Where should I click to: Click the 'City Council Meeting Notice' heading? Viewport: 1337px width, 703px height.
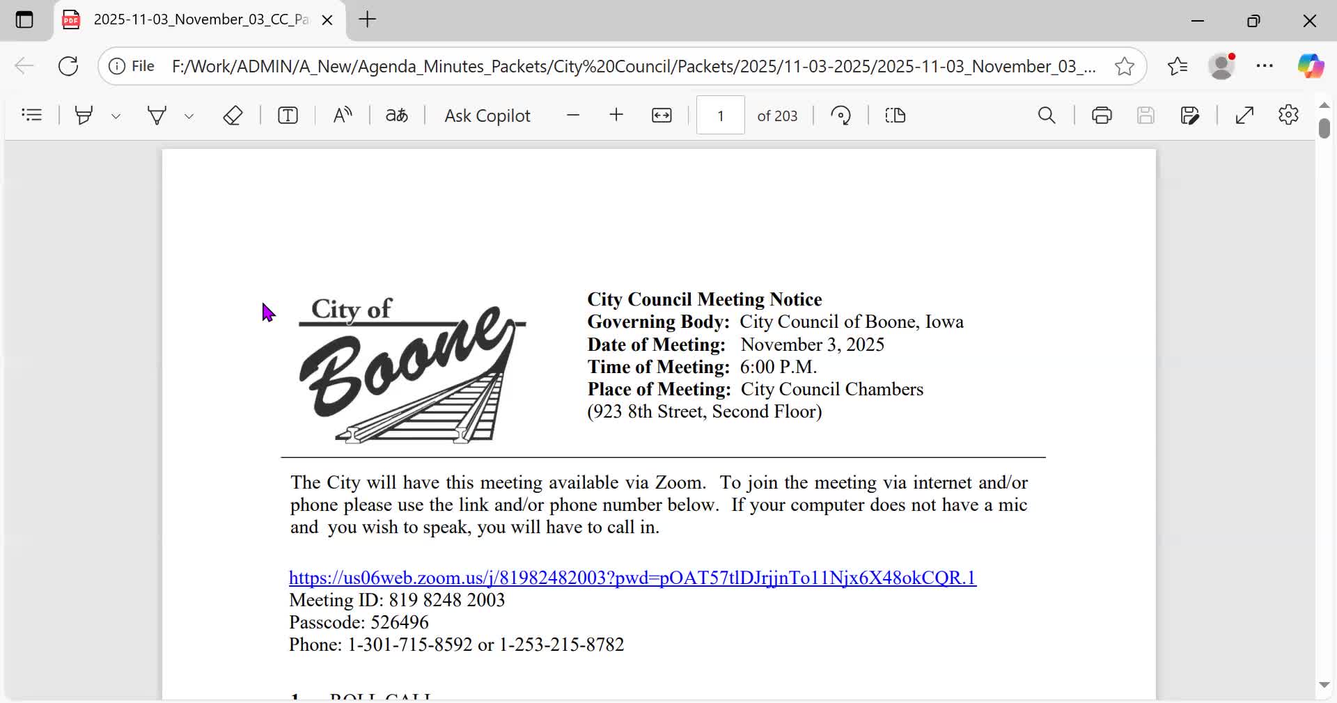click(x=704, y=299)
